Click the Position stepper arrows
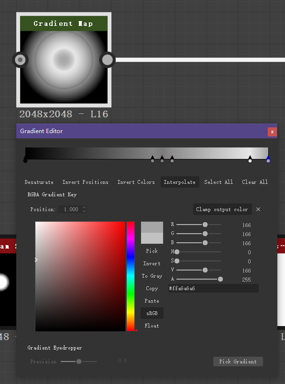The image size is (285, 384). coord(84,209)
